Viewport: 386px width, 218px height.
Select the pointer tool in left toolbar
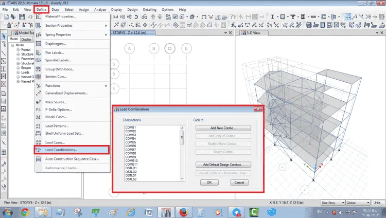pos(4,36)
